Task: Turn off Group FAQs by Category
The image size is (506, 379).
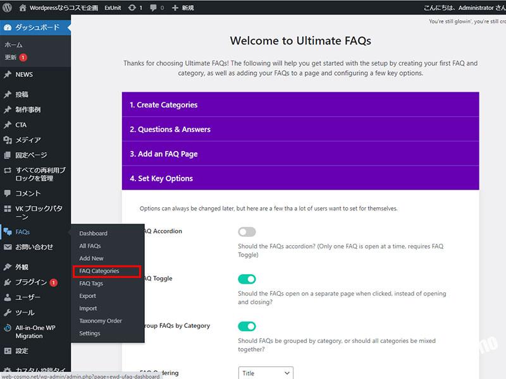Action: [x=247, y=327]
